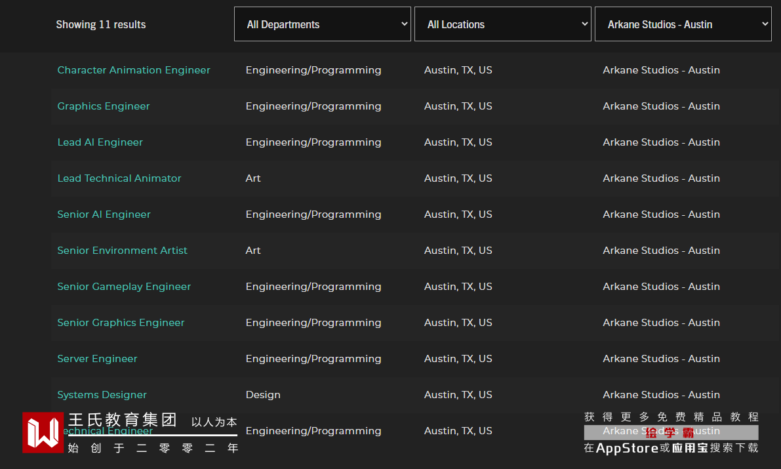Open the All Departments dropdown
This screenshot has height=469, width=781.
[322, 24]
